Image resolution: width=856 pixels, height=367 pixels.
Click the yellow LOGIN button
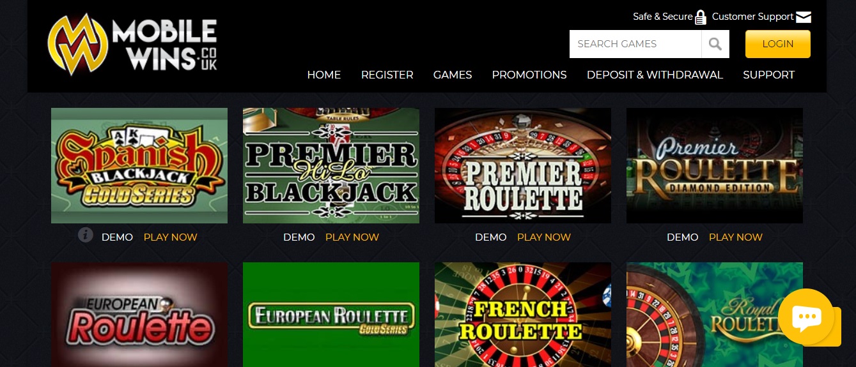click(x=778, y=44)
